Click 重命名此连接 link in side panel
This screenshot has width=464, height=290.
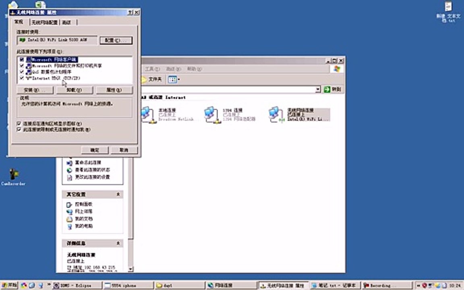88,163
